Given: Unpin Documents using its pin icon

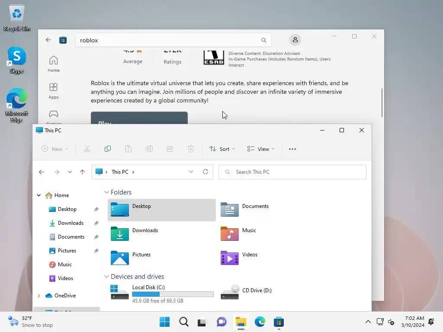Looking at the screenshot, I should (96, 237).
